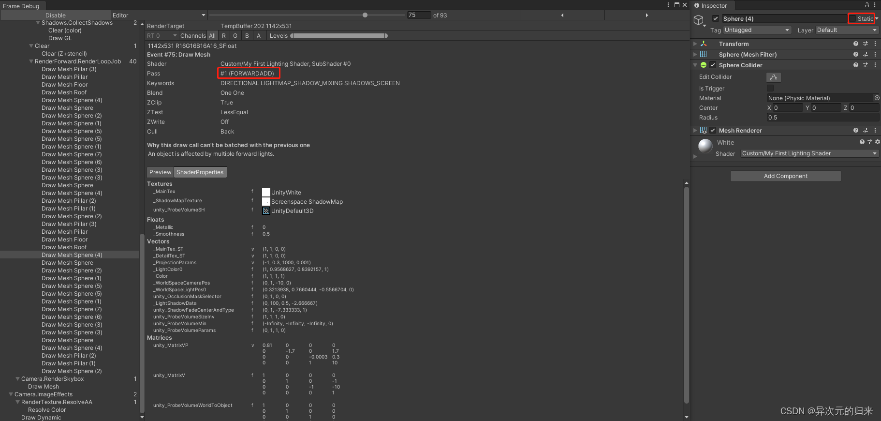The width and height of the screenshot is (881, 421).
Task: Select the Inspector tab
Action: tap(713, 5)
